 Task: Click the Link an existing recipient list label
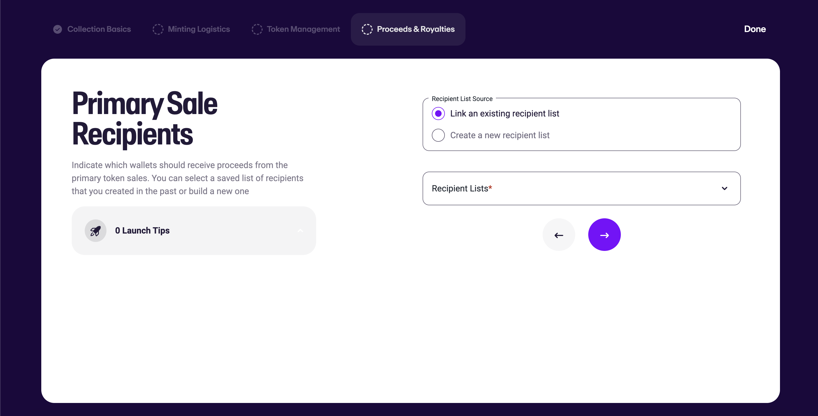[505, 114]
